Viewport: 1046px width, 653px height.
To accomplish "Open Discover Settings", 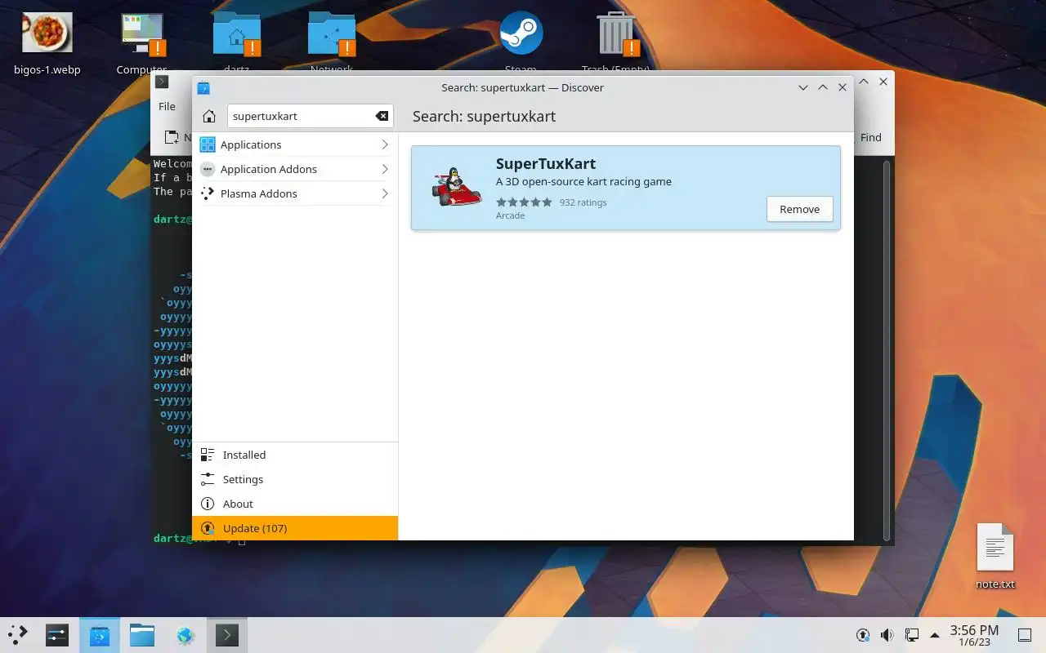I will click(295, 479).
